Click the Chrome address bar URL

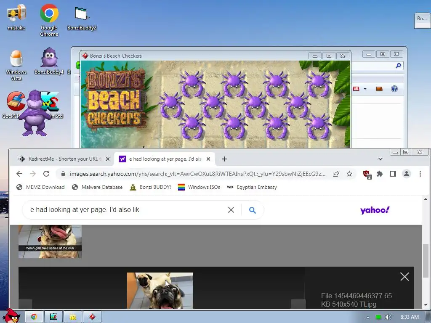point(197,174)
